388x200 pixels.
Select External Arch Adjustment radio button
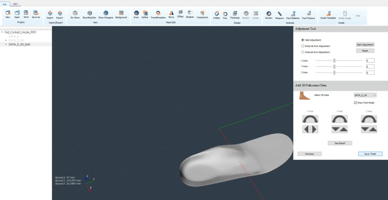pyautogui.click(x=303, y=46)
